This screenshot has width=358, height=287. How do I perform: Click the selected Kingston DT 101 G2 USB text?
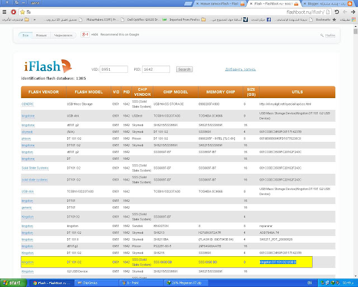click(x=278, y=262)
